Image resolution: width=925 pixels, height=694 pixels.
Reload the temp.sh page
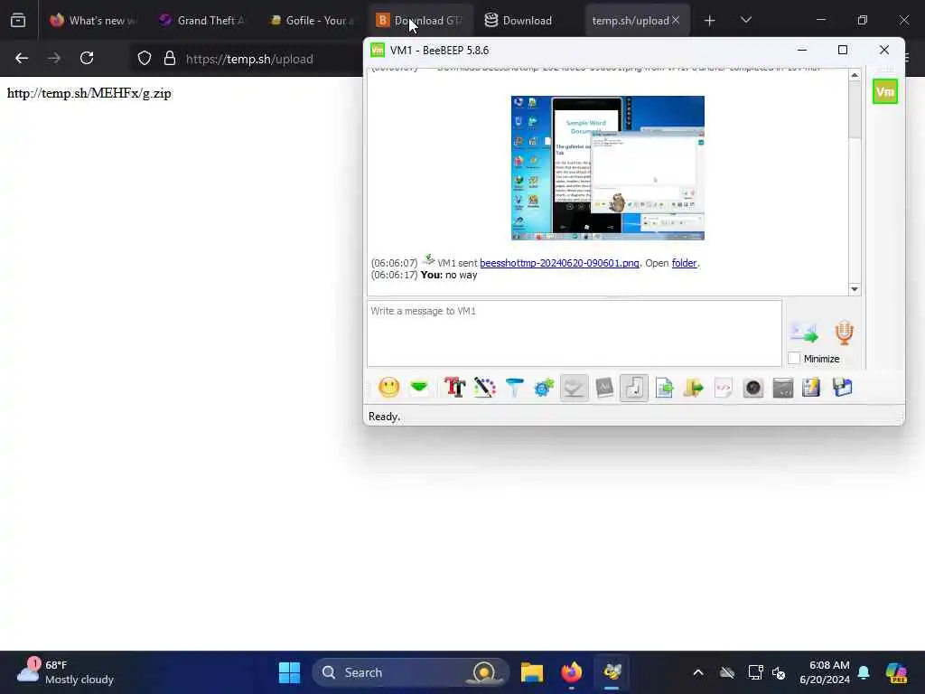coord(87,59)
